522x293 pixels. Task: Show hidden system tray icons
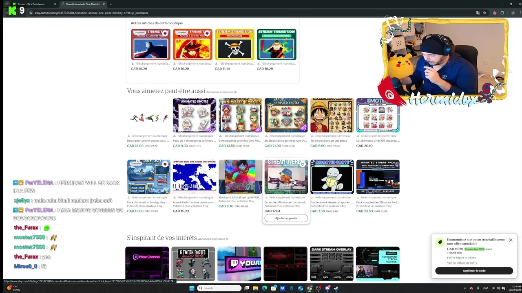pos(465,288)
